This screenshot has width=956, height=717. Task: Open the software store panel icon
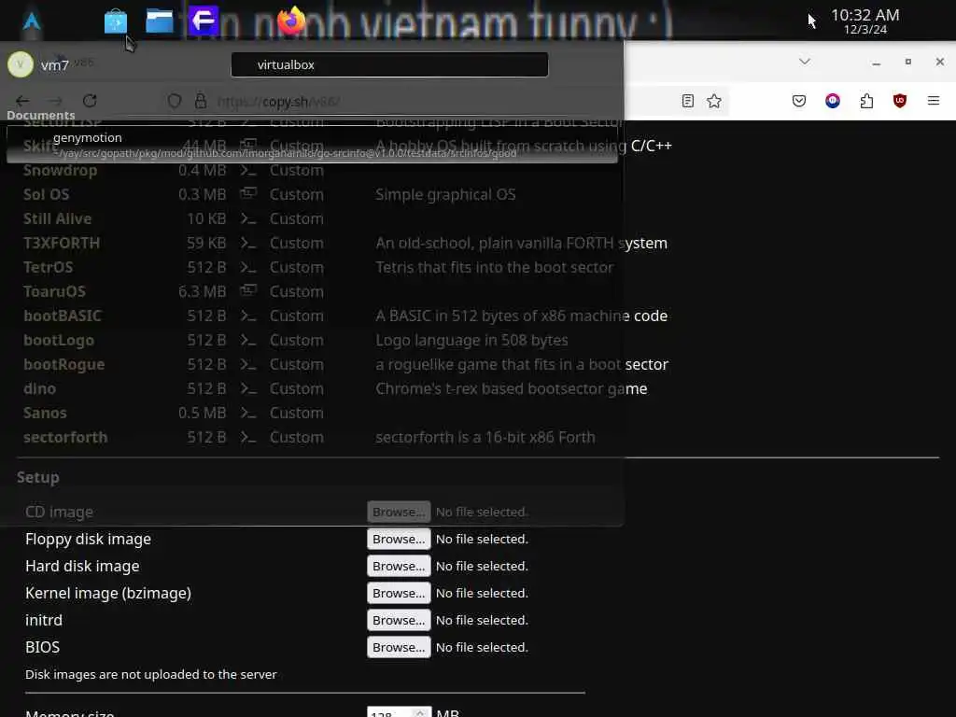point(115,22)
